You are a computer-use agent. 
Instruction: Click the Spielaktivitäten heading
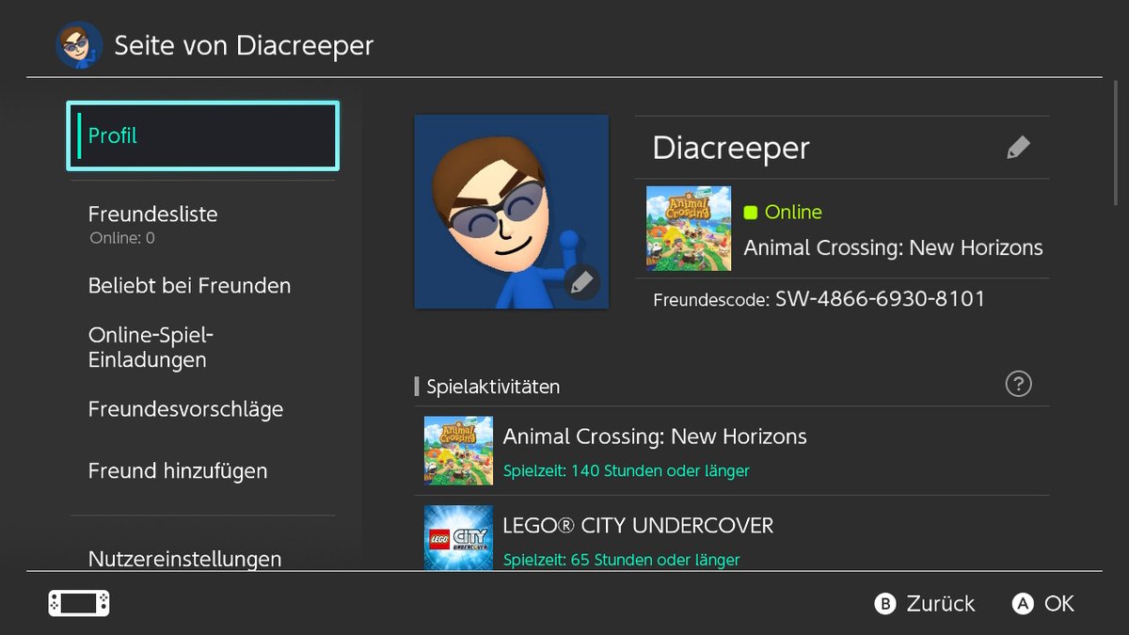493,387
